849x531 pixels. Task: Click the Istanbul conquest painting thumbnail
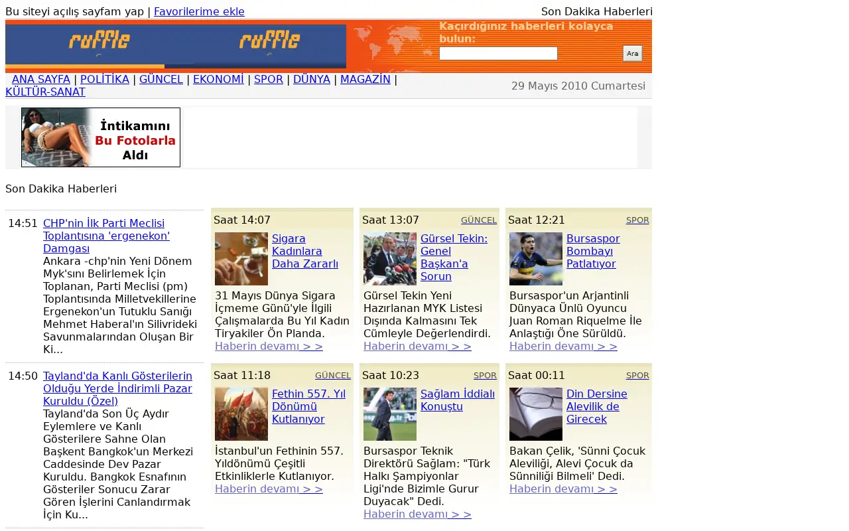241,414
